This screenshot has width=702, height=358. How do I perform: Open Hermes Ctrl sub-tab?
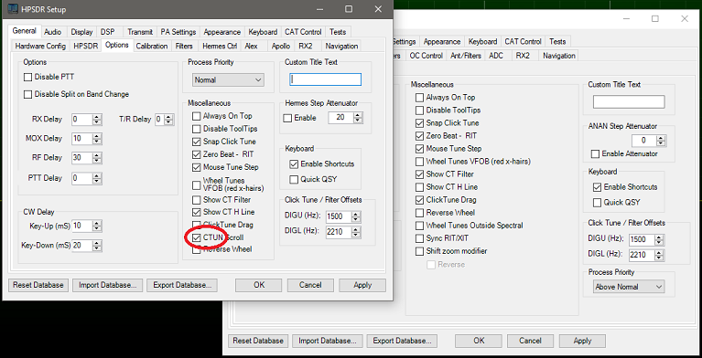click(x=220, y=46)
